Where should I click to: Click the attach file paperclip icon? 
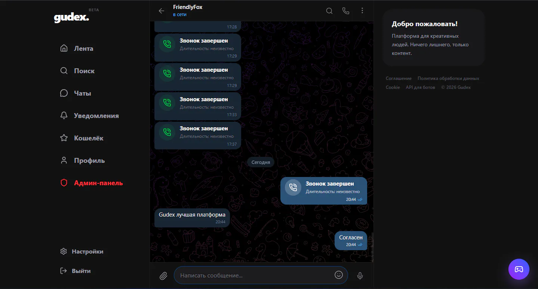click(163, 276)
